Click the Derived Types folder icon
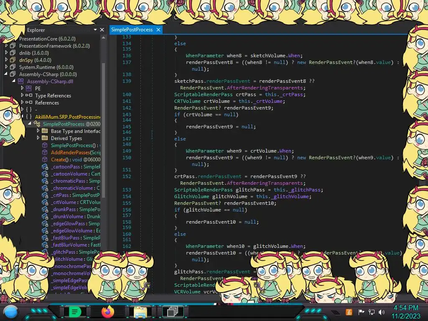This screenshot has height=321, width=428. pyautogui.click(x=45, y=138)
